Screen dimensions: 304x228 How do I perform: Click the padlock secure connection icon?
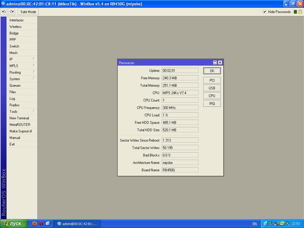click(300, 12)
